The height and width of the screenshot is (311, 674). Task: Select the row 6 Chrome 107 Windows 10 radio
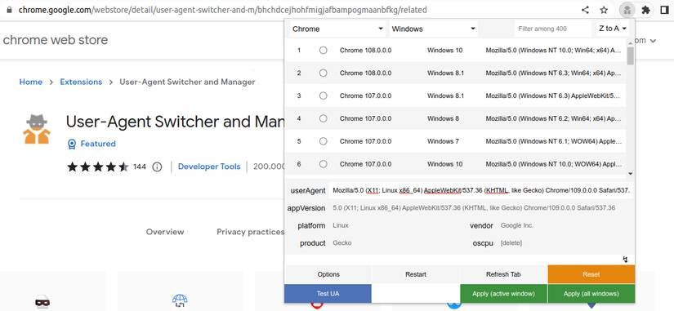click(x=324, y=164)
